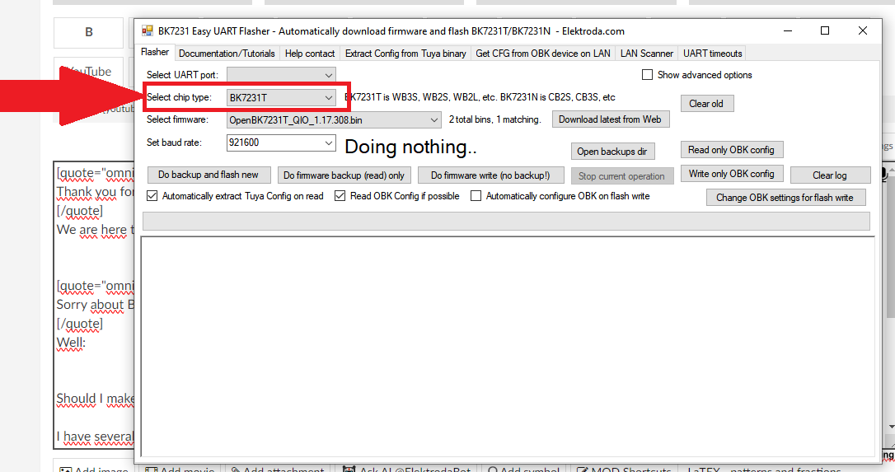895x472 pixels.
Task: Click inside the empty log output area
Action: coord(508,347)
